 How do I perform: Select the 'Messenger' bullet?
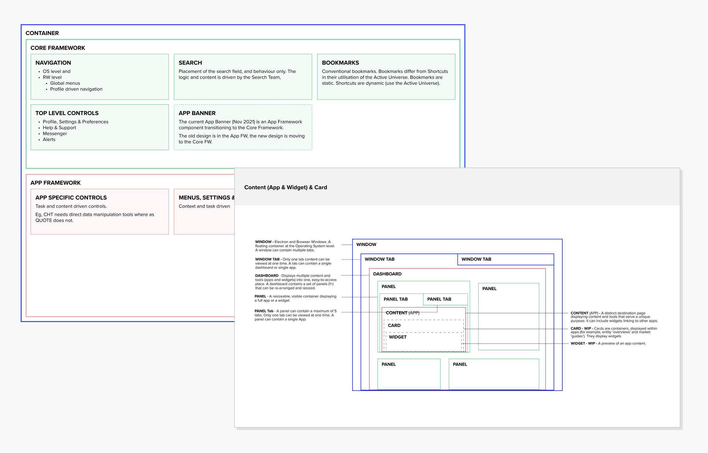[x=55, y=134]
